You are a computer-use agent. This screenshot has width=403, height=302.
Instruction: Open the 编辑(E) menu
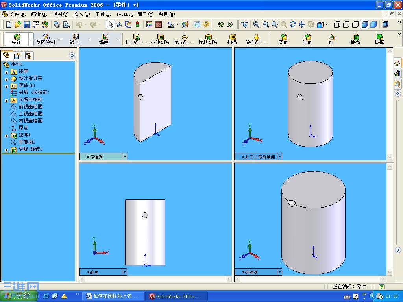39,14
